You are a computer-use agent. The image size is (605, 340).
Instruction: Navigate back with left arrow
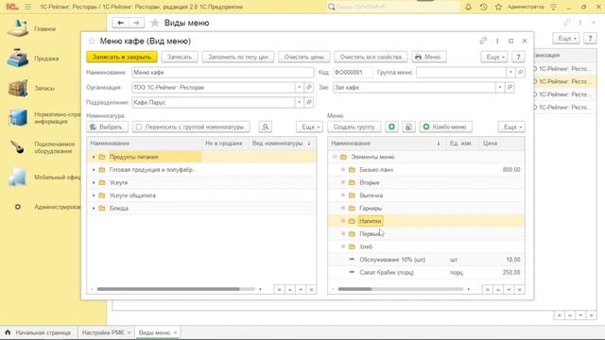click(120, 23)
